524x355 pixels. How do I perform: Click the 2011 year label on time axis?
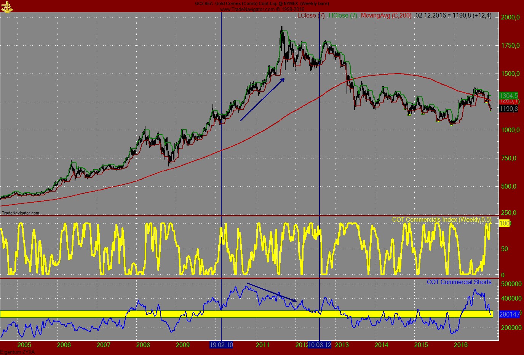(262, 345)
